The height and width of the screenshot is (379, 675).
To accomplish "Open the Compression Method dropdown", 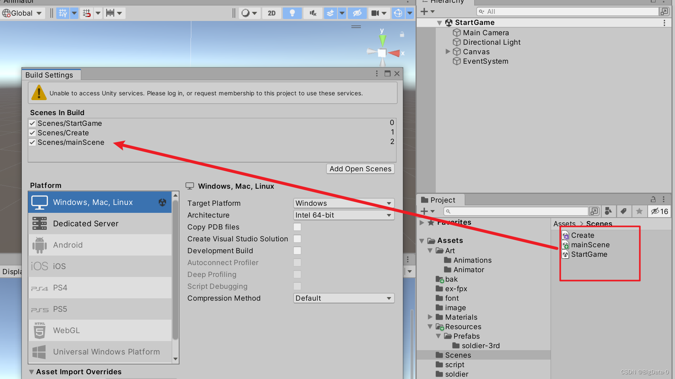I will [344, 298].
